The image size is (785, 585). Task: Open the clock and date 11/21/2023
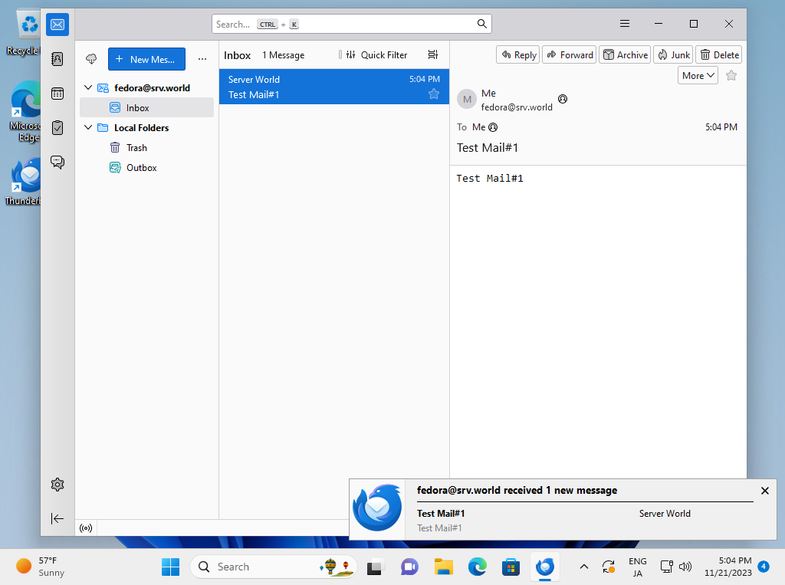(x=728, y=567)
